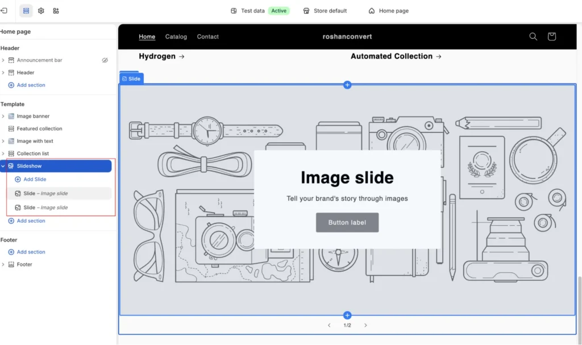Screen dimensions: 582x345
Task: Click Add section under Header
Action: coord(27,85)
